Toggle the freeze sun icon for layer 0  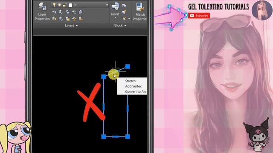pyautogui.click(x=60, y=5)
